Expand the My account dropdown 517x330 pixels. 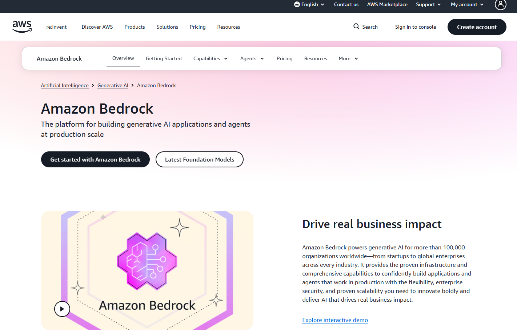[x=467, y=4]
